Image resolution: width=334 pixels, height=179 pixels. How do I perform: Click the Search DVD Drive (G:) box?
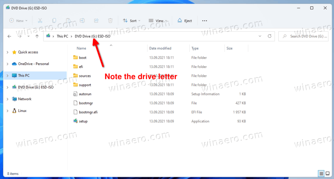303,36
